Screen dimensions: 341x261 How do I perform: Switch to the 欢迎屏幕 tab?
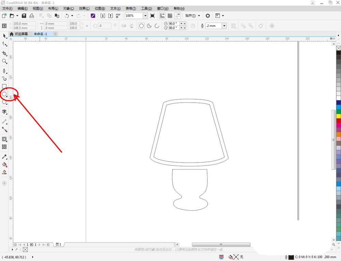(x=19, y=34)
